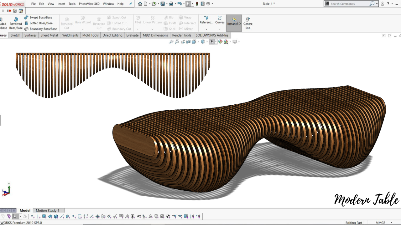The image size is (401, 225).
Task: Expand the New document dropdown arrow
Action: [x=150, y=4]
